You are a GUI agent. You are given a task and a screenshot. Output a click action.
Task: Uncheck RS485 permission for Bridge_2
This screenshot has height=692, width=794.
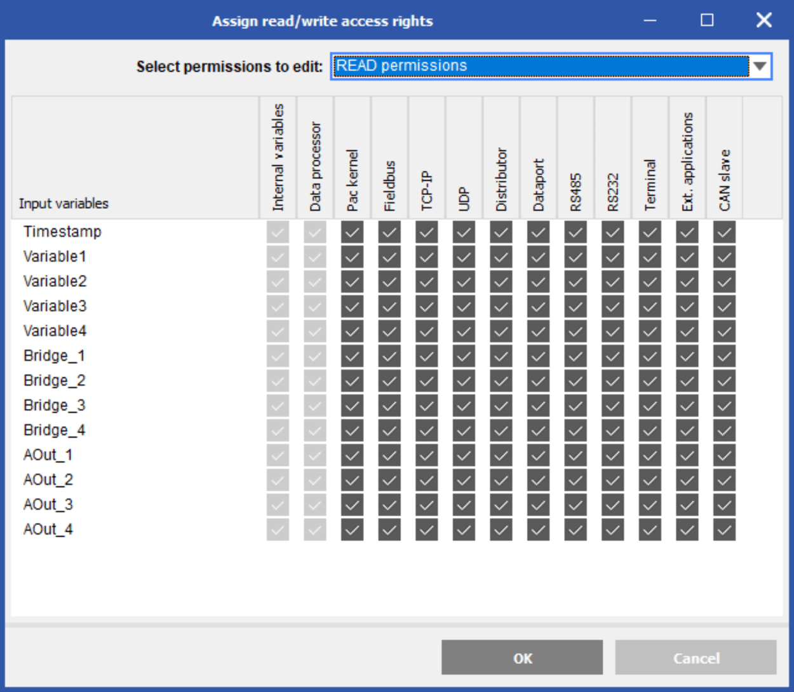(x=575, y=380)
